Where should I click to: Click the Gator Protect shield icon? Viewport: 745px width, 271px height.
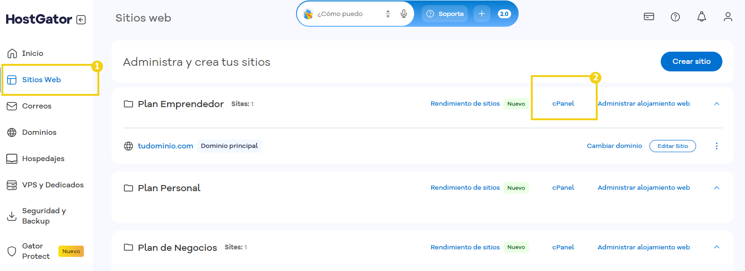click(12, 251)
